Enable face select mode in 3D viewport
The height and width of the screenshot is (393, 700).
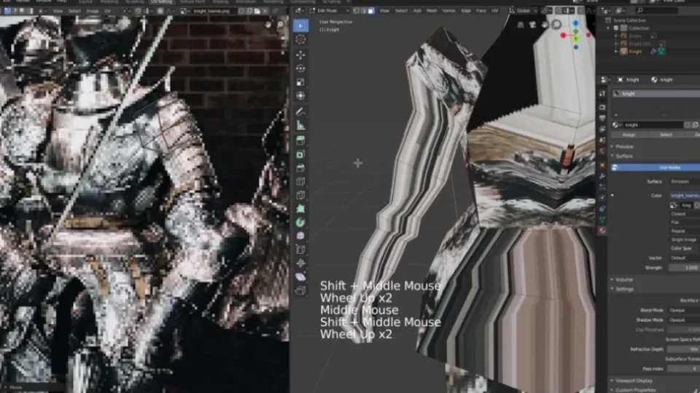pyautogui.click(x=370, y=11)
